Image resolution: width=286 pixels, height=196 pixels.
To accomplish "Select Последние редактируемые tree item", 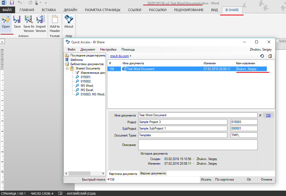I will (x=88, y=55).
